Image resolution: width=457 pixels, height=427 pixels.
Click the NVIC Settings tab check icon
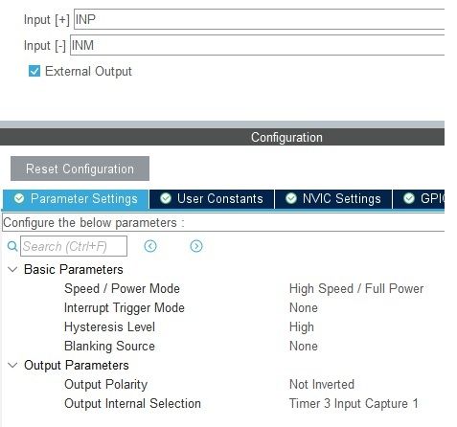291,198
